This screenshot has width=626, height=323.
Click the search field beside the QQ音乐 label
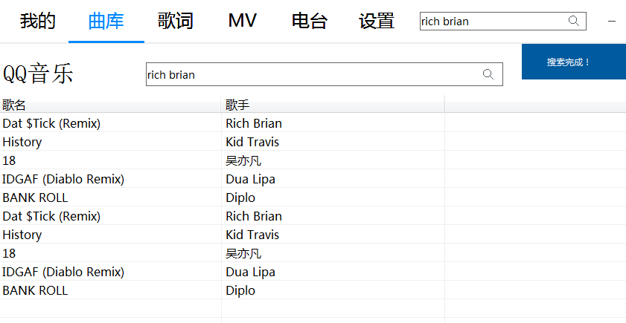(313, 74)
